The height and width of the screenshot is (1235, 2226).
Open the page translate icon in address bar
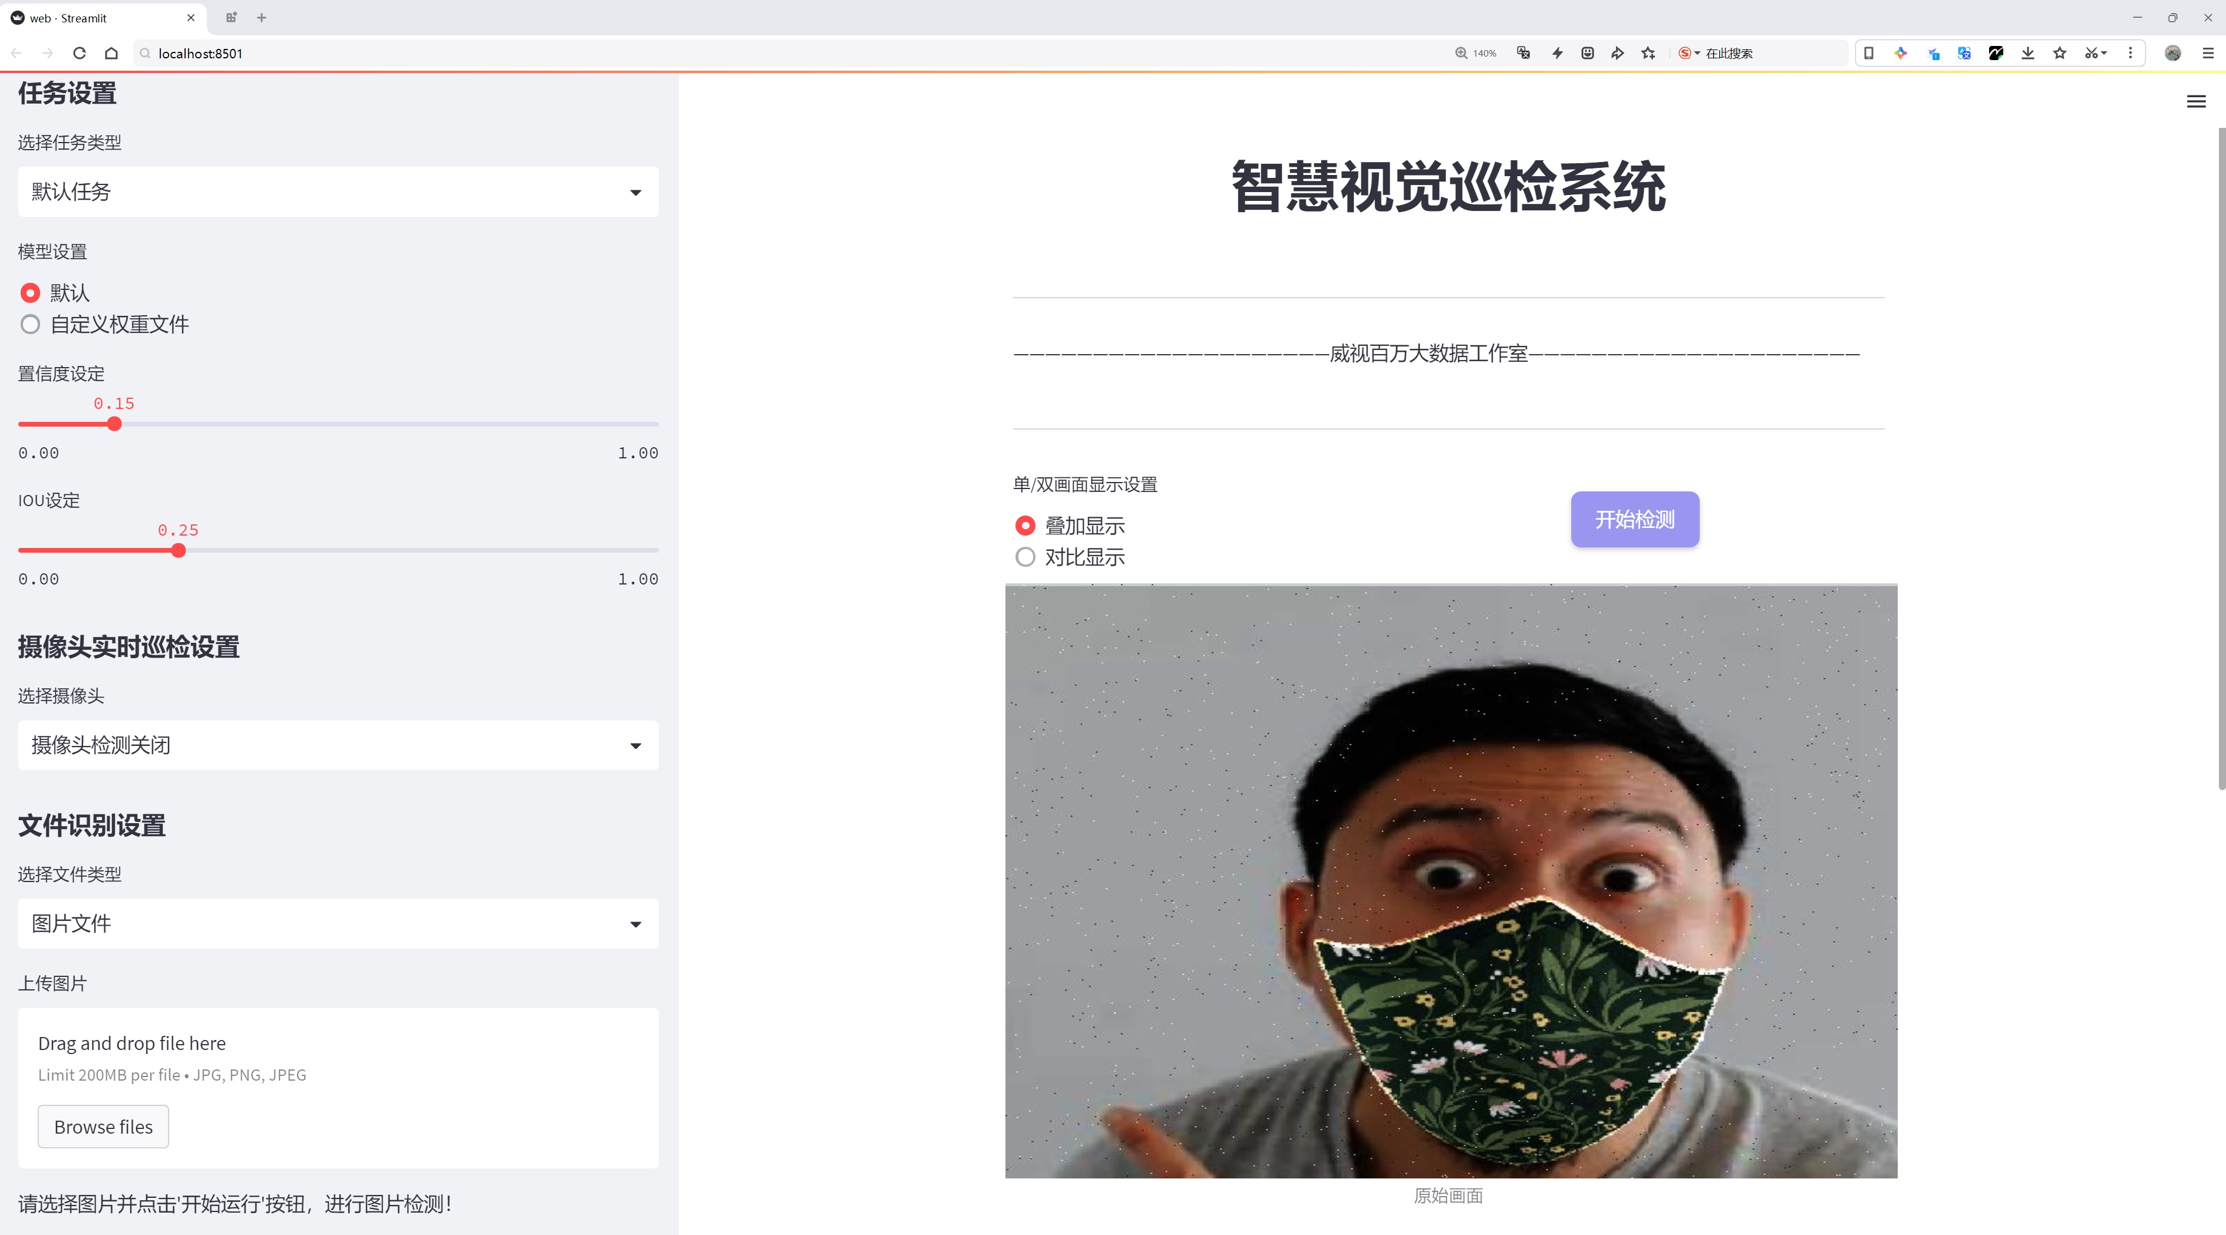(x=1523, y=54)
